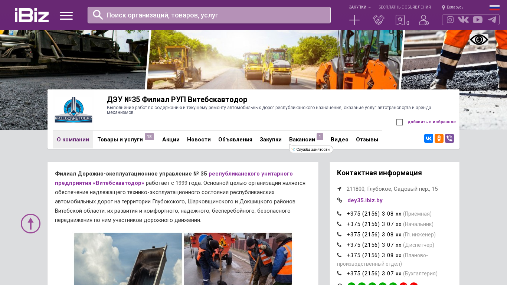Click the Начальник phone number

(374, 224)
